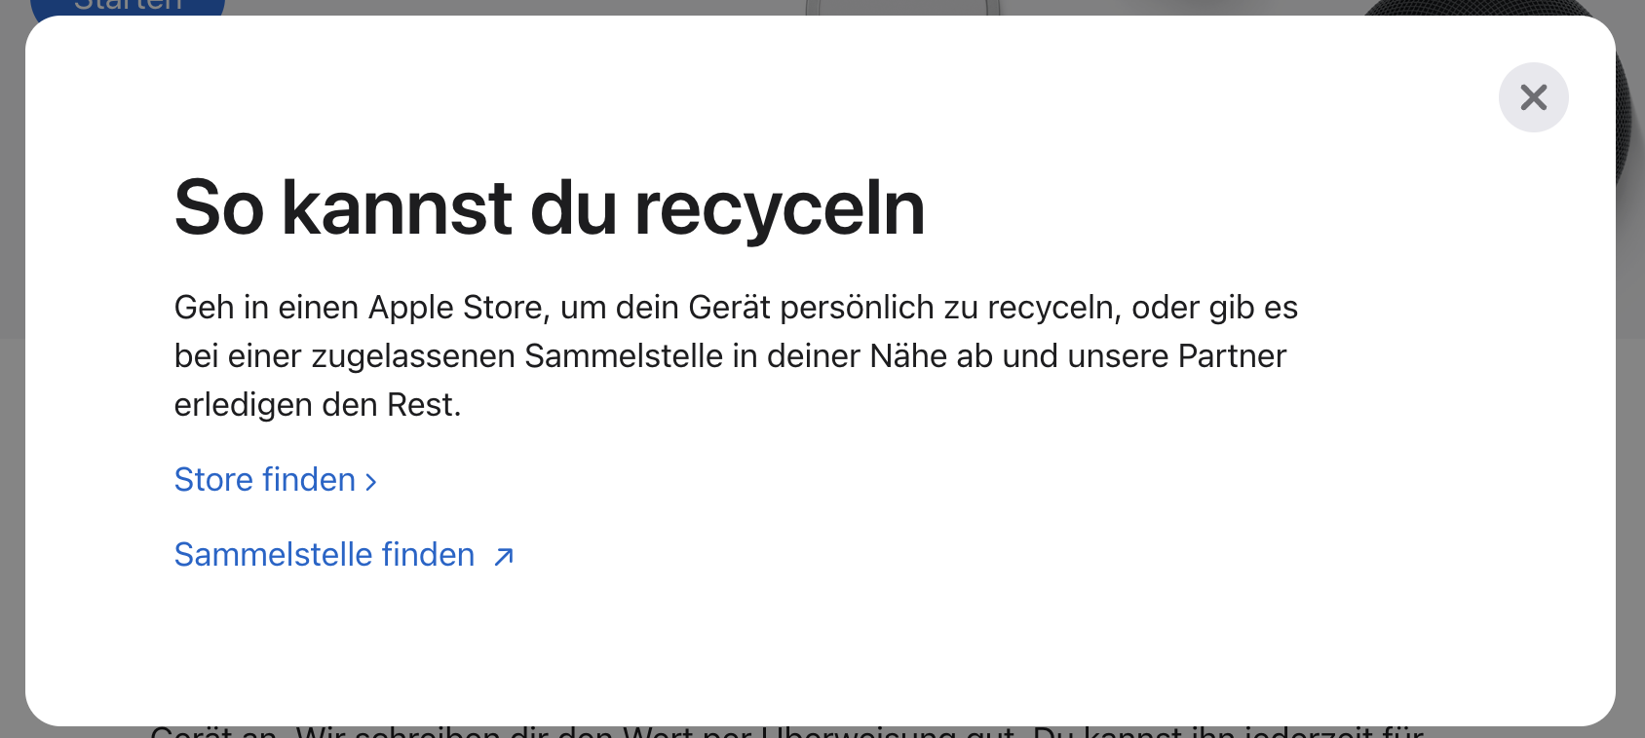Click the paragraph line starting Geh in einen
Image resolution: width=1645 pixels, height=738 pixels.
pos(736,308)
